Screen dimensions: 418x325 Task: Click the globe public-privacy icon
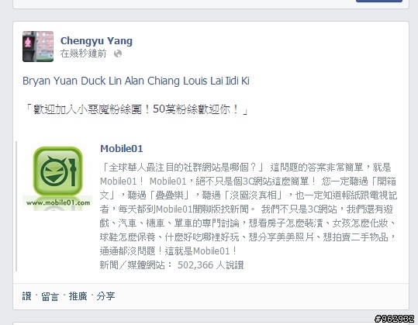click(x=118, y=54)
